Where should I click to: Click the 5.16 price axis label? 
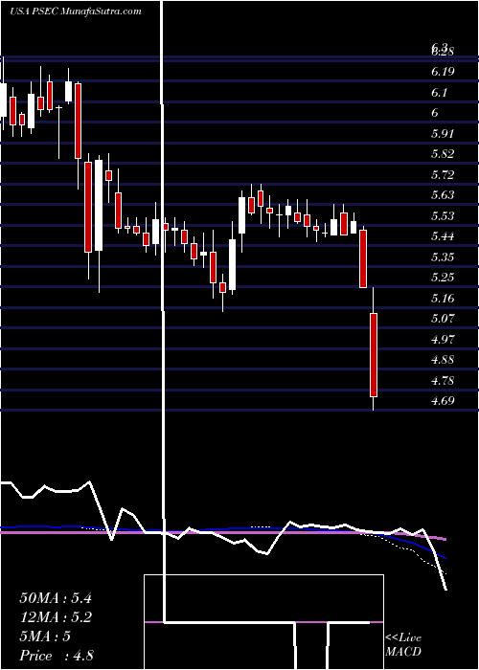click(x=443, y=299)
